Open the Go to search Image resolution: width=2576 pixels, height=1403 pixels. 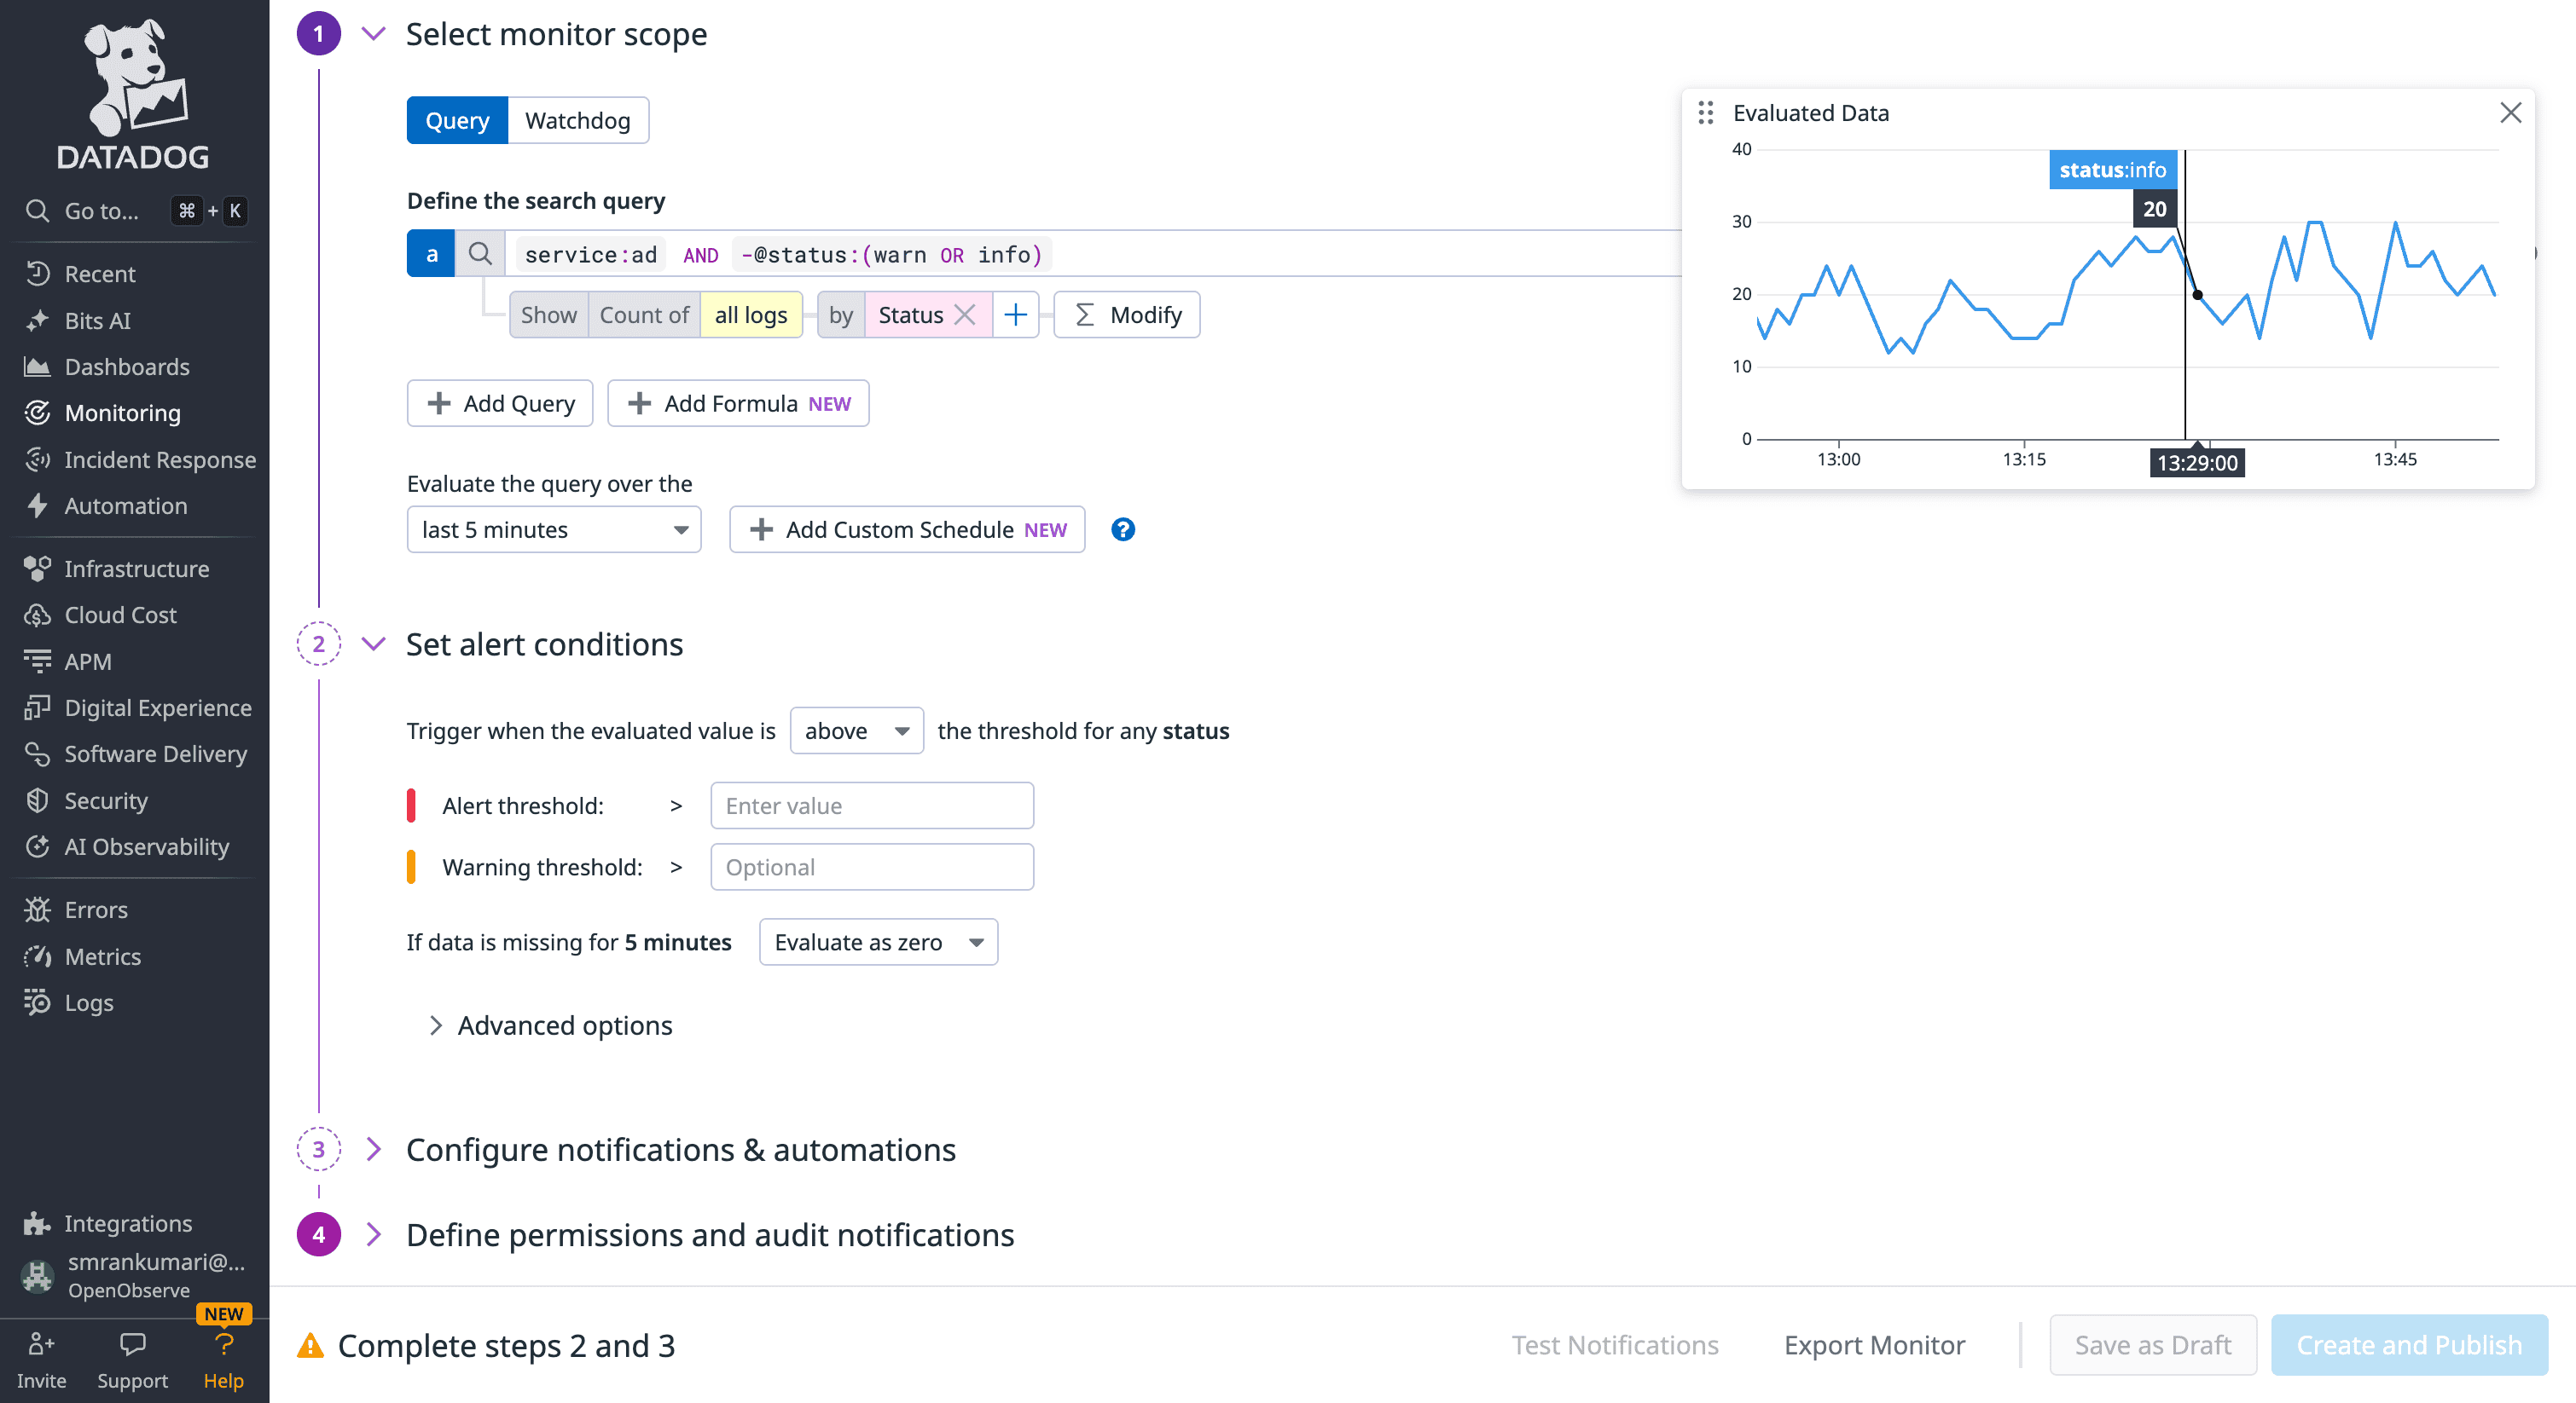100,211
